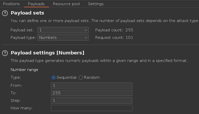Focus the To field containing 255

(x=92, y=93)
